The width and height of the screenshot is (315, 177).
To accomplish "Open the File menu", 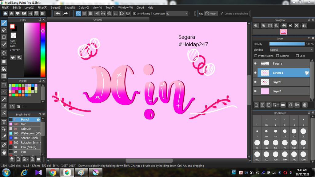I will point(6,7).
